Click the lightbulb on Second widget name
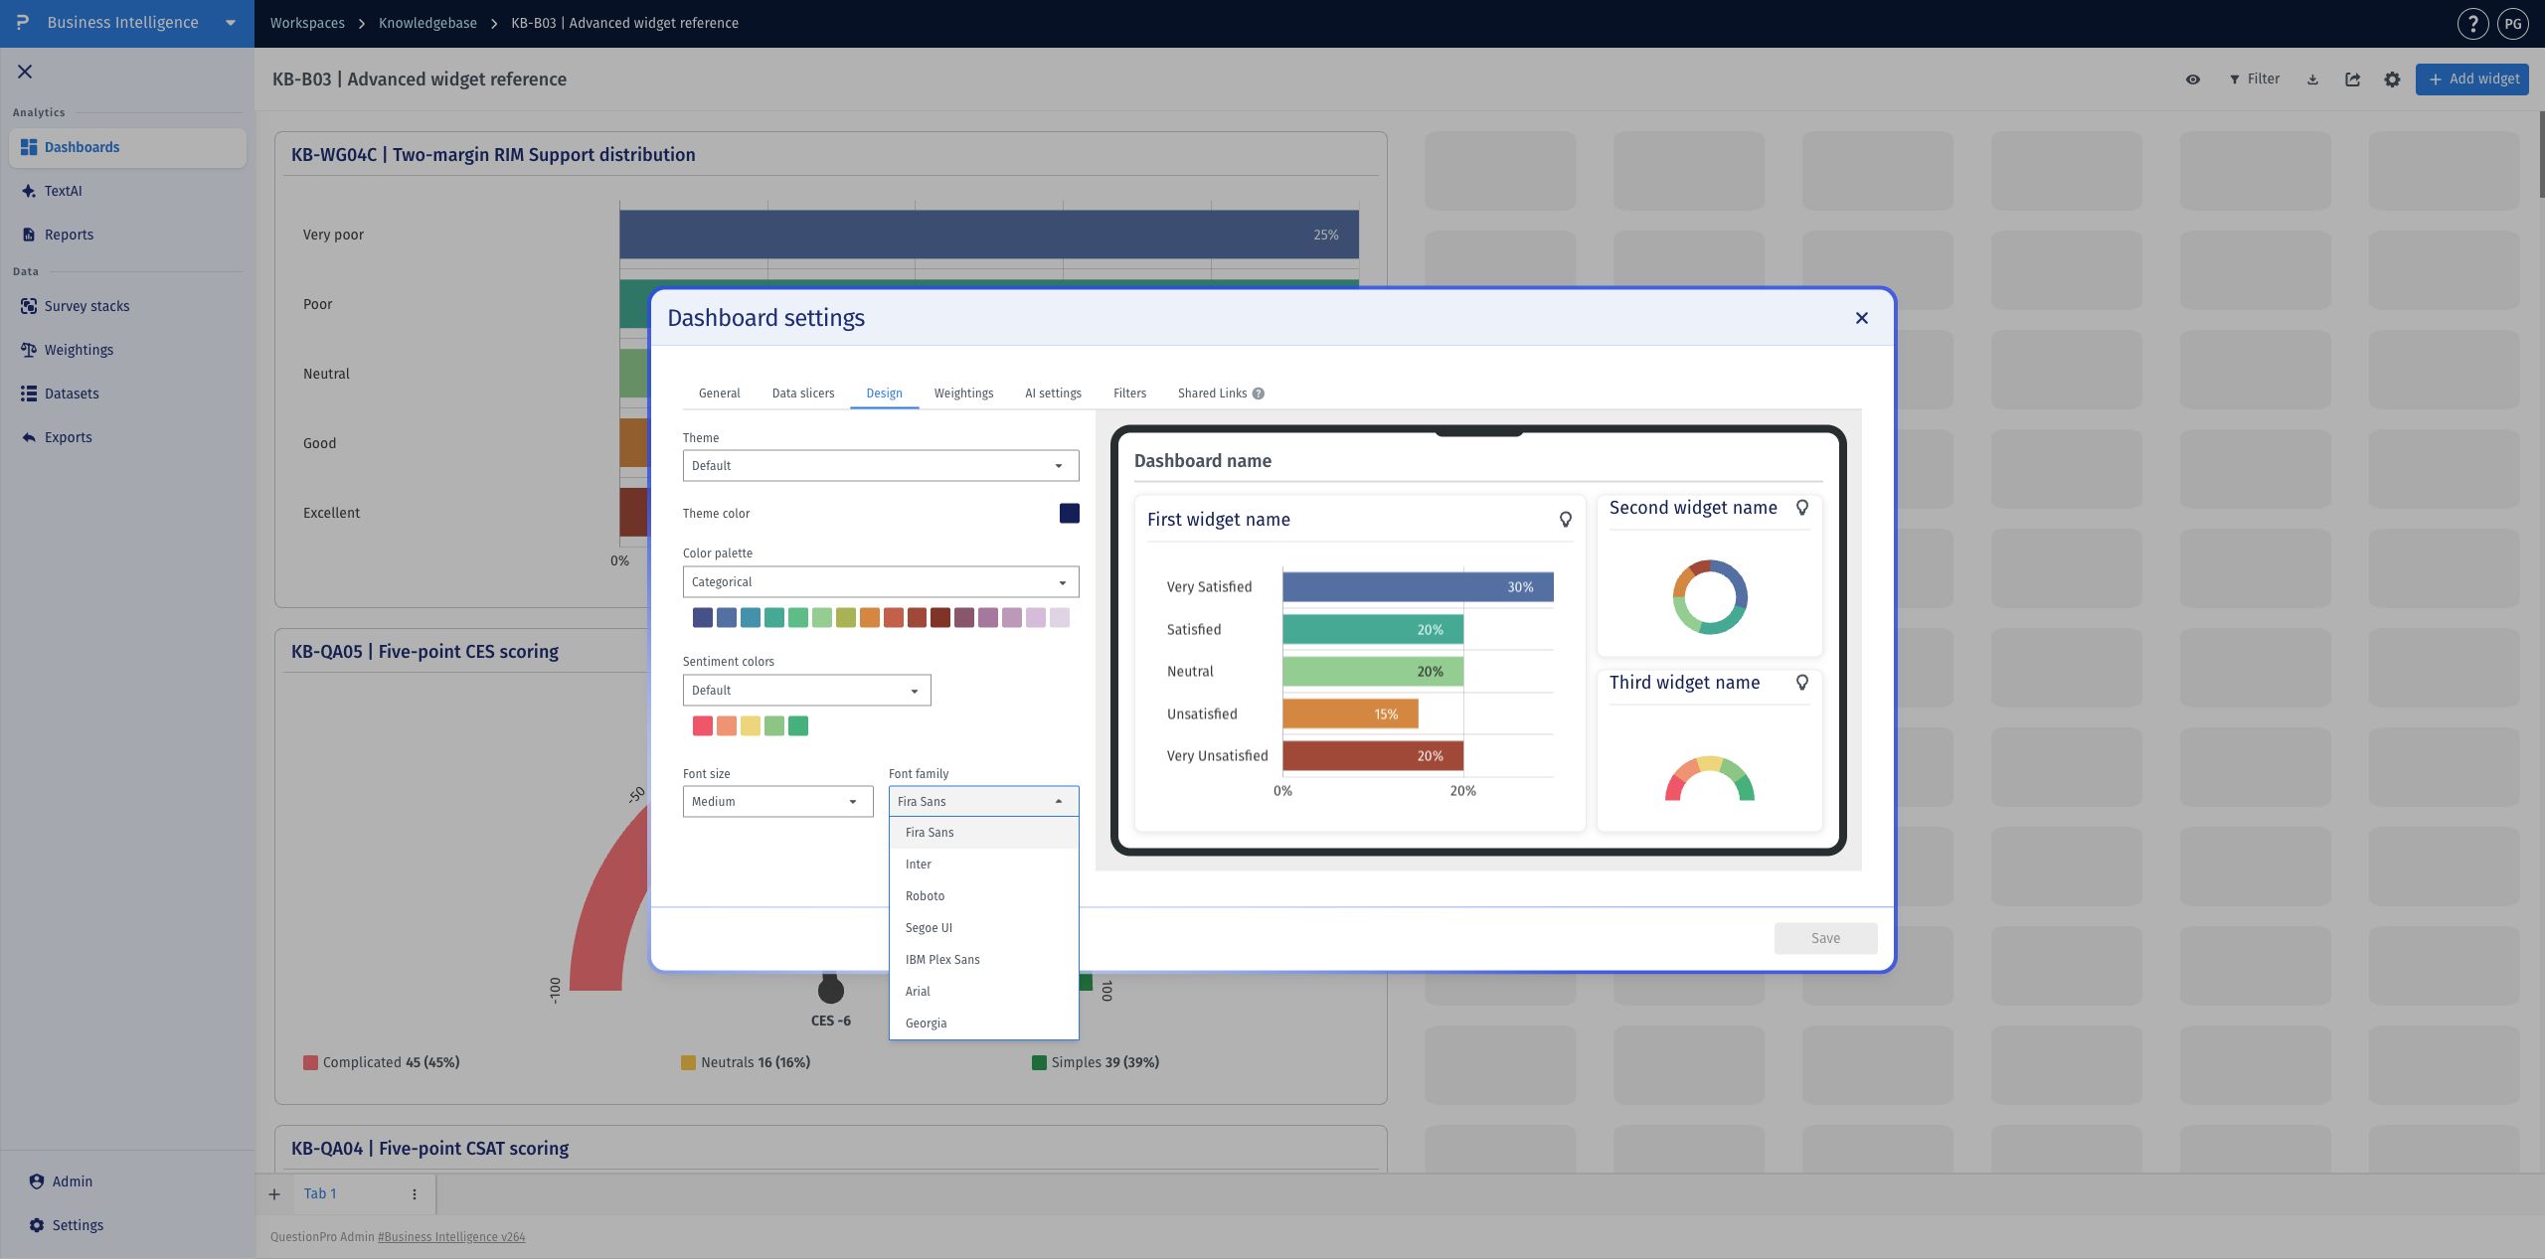The width and height of the screenshot is (2545, 1259). point(1801,508)
